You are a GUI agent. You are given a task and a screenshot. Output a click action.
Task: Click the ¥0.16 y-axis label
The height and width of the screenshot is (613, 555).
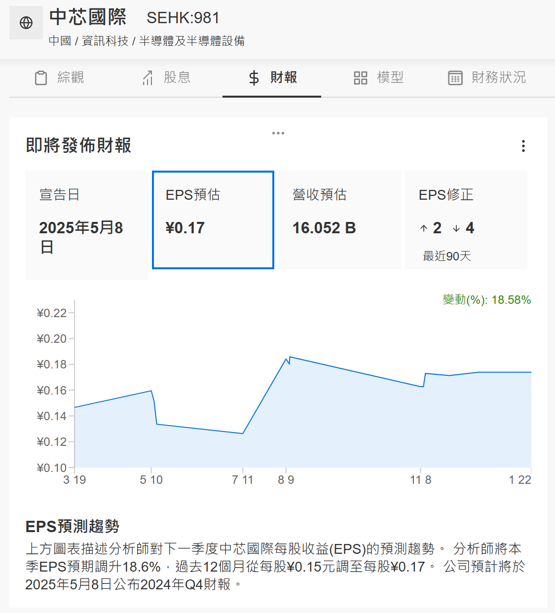pyautogui.click(x=52, y=391)
